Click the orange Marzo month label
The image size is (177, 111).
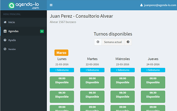pos(61,53)
